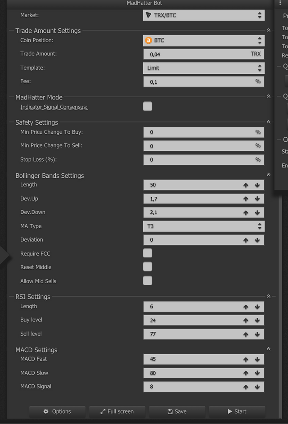Click the Stop Loss percent field
The image size is (288, 424).
pyautogui.click(x=204, y=159)
